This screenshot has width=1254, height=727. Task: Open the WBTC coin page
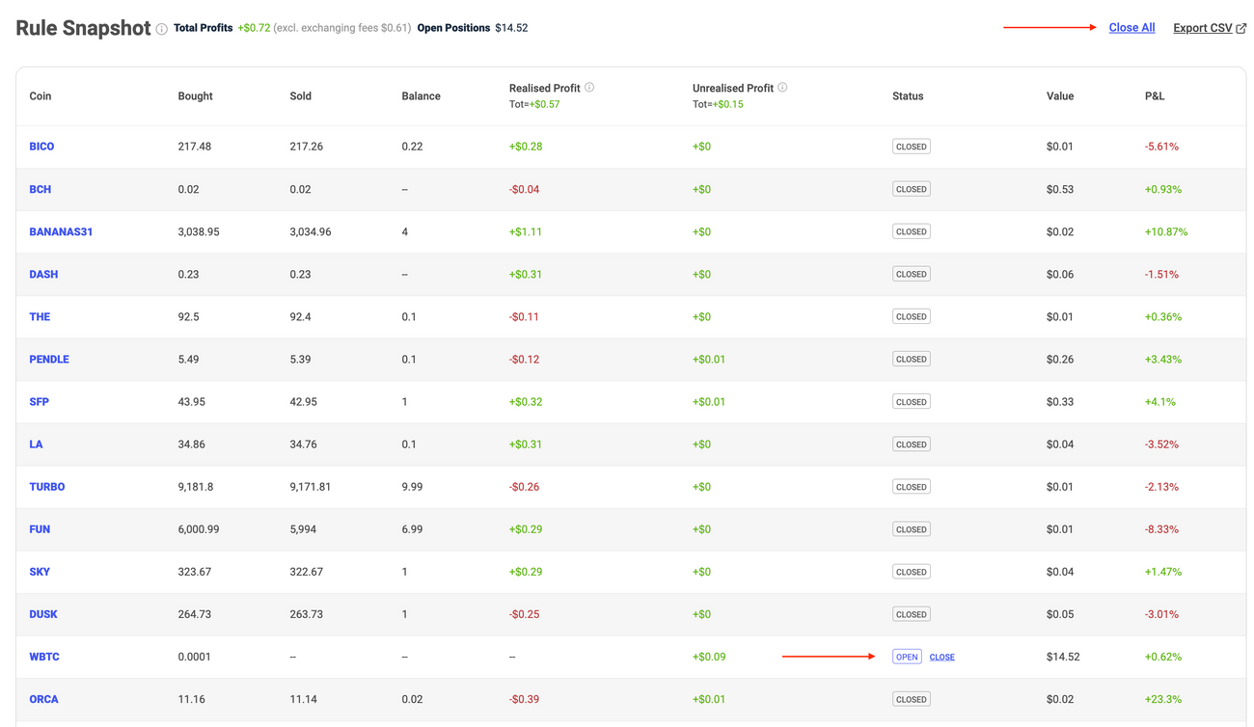44,657
